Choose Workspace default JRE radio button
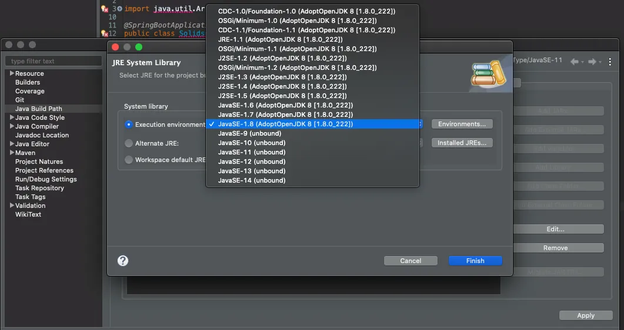The height and width of the screenshot is (330, 624). tap(129, 160)
